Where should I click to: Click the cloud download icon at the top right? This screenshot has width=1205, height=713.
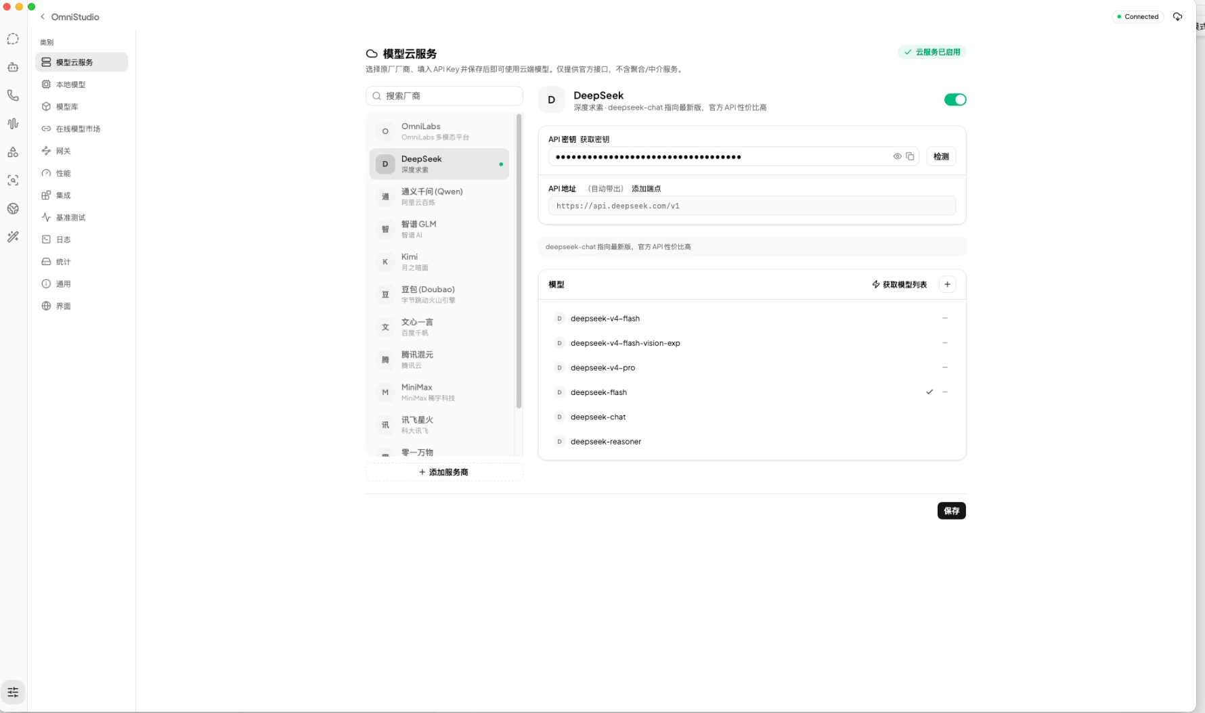[1177, 17]
